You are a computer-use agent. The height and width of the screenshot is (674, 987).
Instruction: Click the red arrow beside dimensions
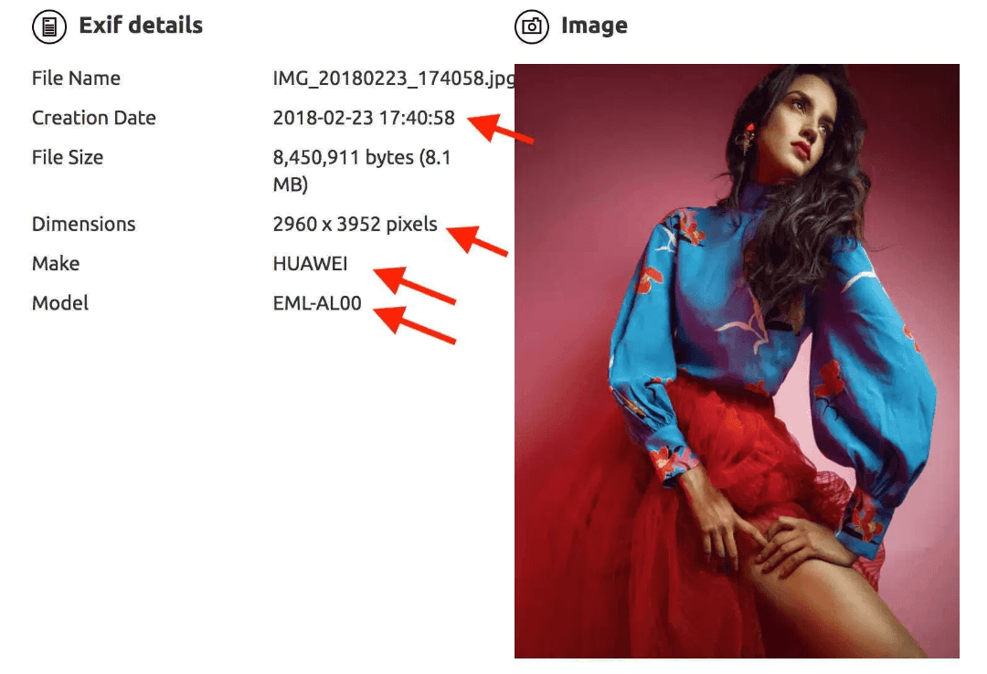click(477, 240)
